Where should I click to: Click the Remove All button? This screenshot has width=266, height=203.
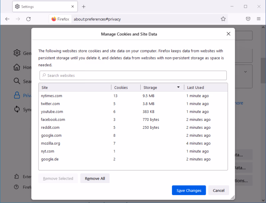click(95, 178)
